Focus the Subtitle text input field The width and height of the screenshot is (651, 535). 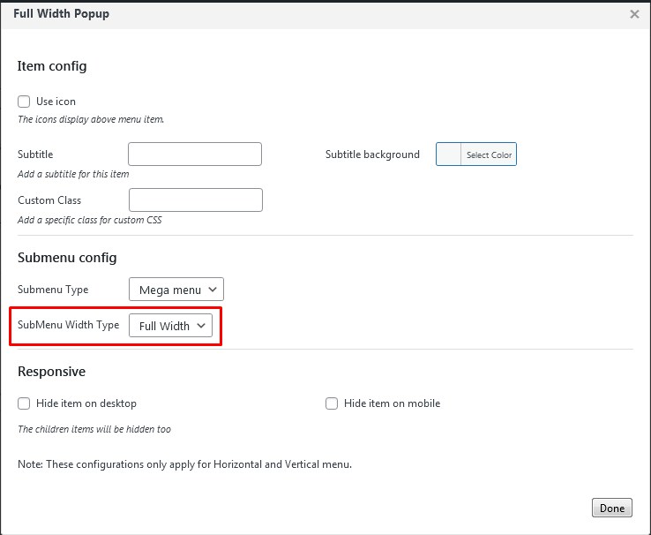coord(195,154)
